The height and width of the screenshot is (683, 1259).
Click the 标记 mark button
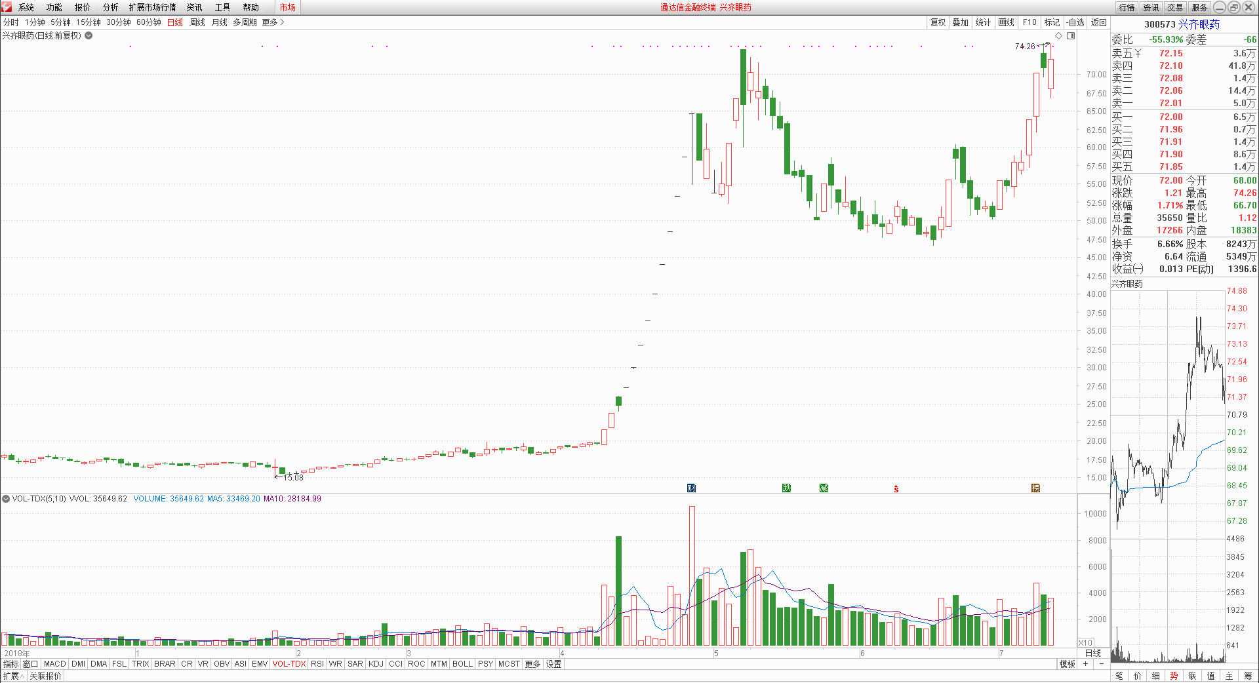coord(1052,22)
